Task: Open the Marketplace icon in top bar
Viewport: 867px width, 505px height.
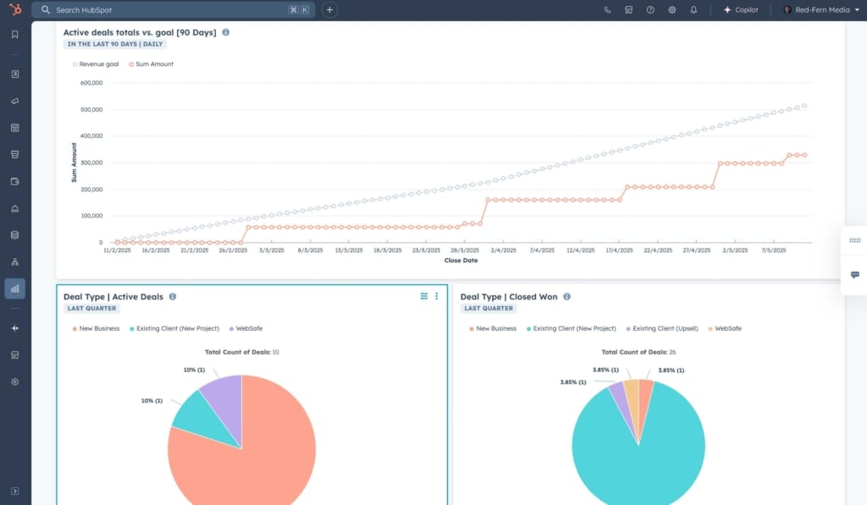Action: tap(629, 10)
